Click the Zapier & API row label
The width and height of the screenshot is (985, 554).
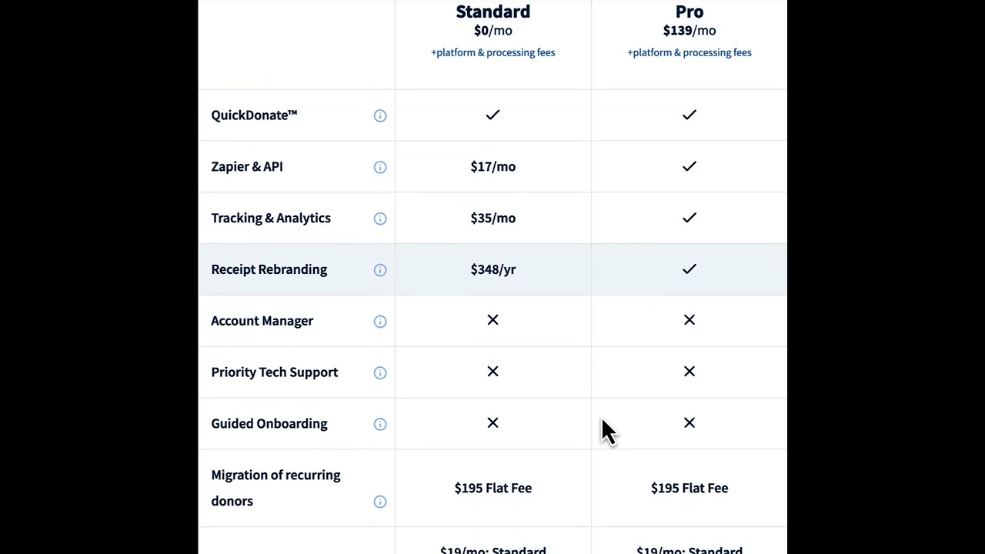[x=247, y=167]
